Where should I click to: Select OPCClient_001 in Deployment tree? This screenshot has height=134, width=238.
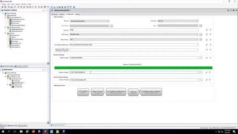tap(19, 83)
